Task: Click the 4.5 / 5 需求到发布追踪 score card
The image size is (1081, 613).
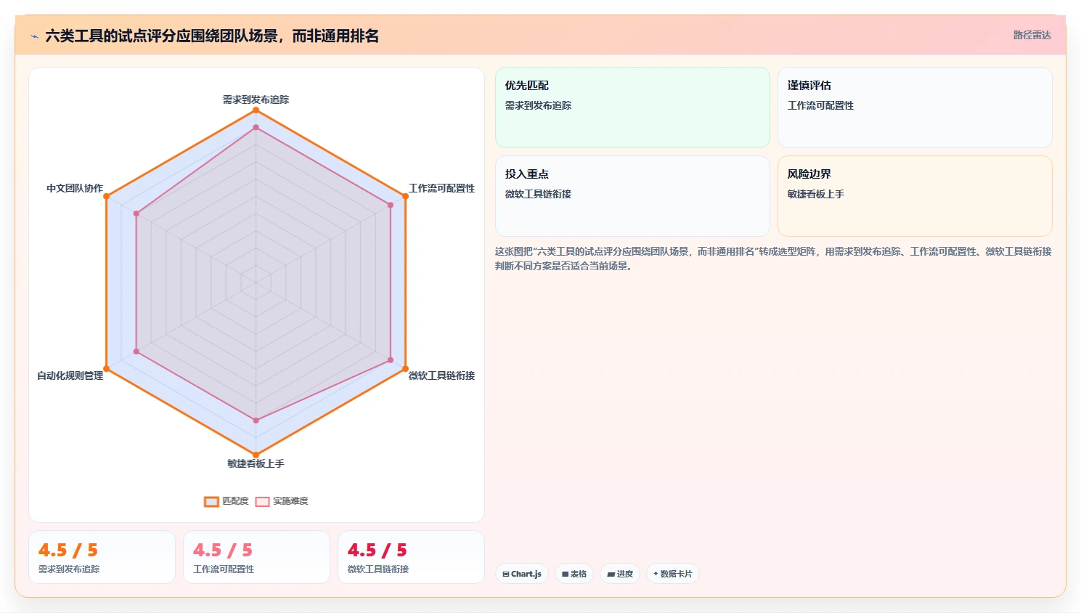Action: tap(102, 557)
